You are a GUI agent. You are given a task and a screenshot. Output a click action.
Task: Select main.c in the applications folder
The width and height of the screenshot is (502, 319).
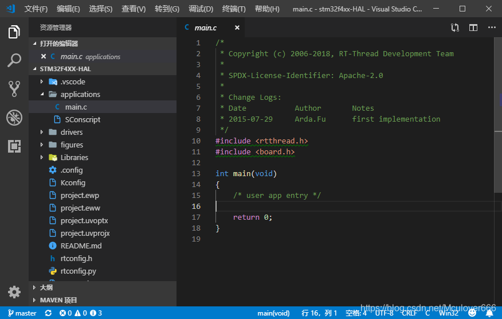click(x=103, y=107)
